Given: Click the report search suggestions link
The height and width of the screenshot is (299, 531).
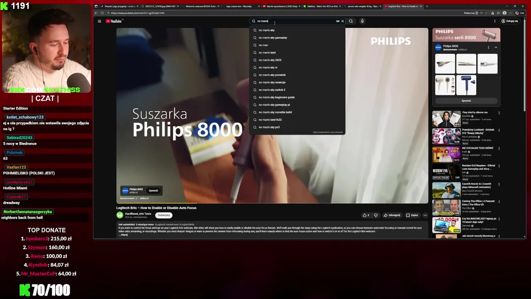Looking at the screenshot, I should pos(328,132).
